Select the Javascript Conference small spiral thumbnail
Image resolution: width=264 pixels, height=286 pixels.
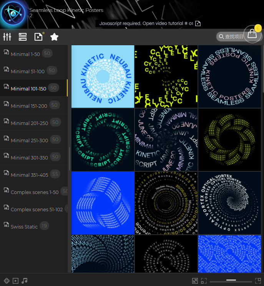(166, 254)
